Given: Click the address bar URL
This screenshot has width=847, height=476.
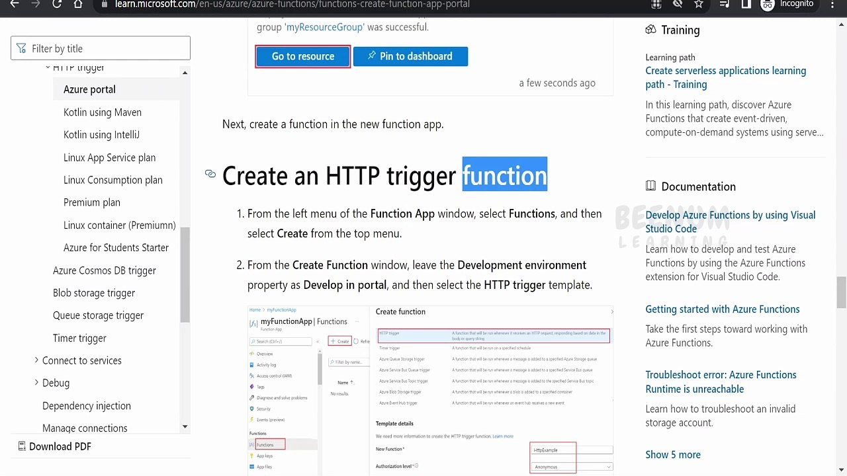Looking at the screenshot, I should [x=292, y=4].
